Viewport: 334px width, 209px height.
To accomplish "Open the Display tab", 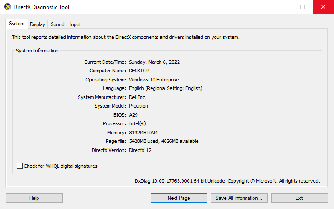I will pyautogui.click(x=38, y=24).
